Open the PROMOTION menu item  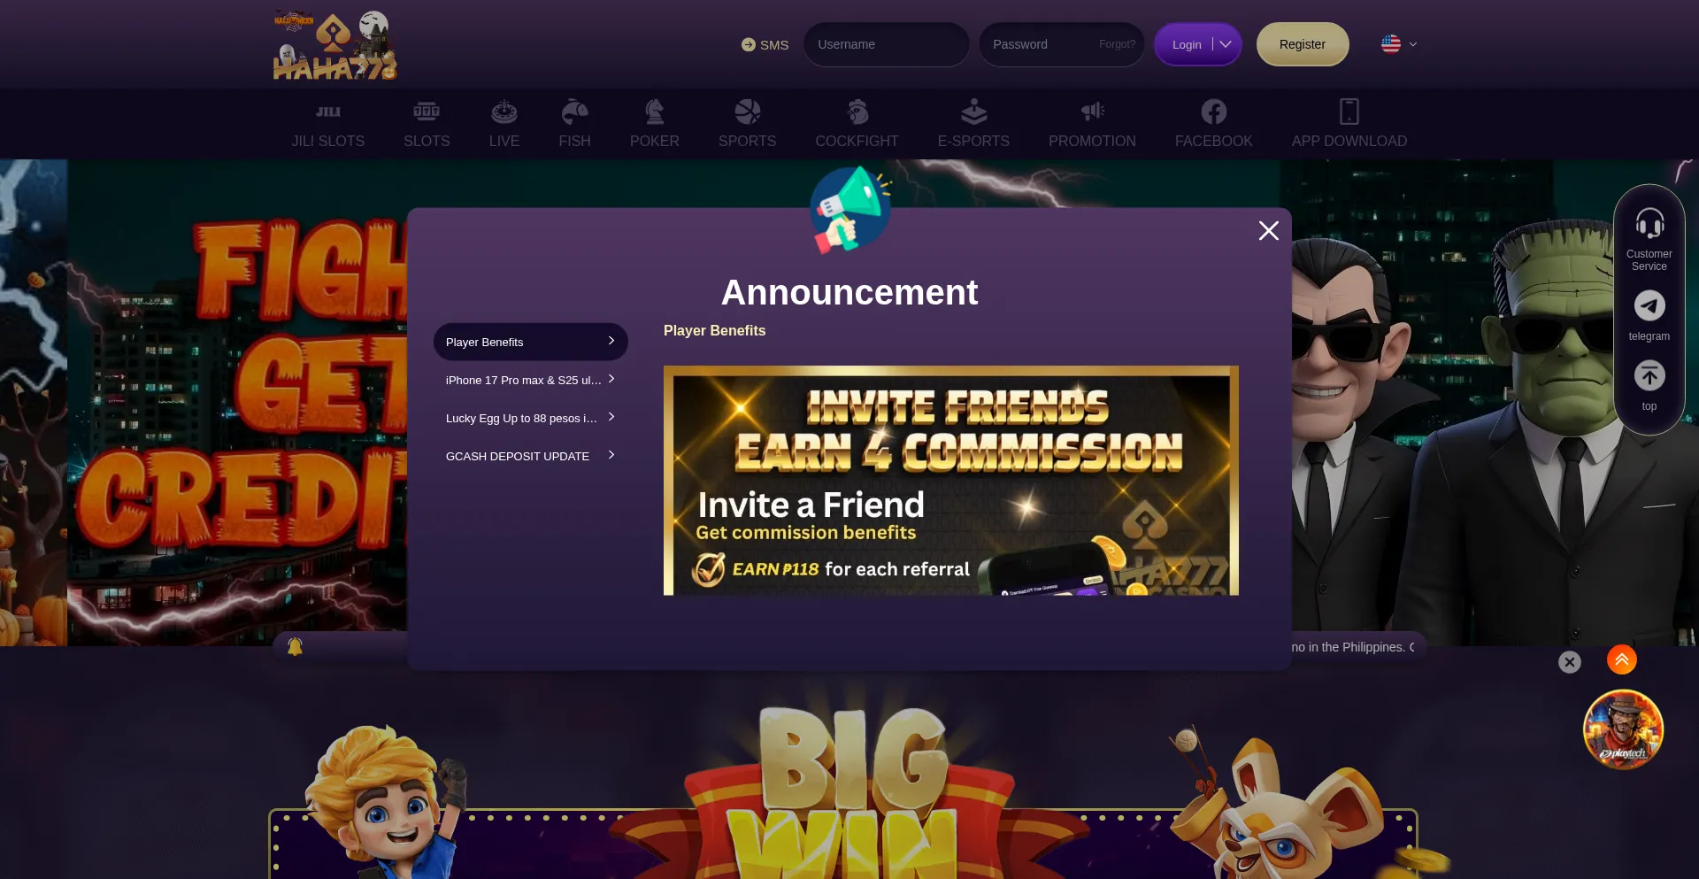pyautogui.click(x=1092, y=124)
